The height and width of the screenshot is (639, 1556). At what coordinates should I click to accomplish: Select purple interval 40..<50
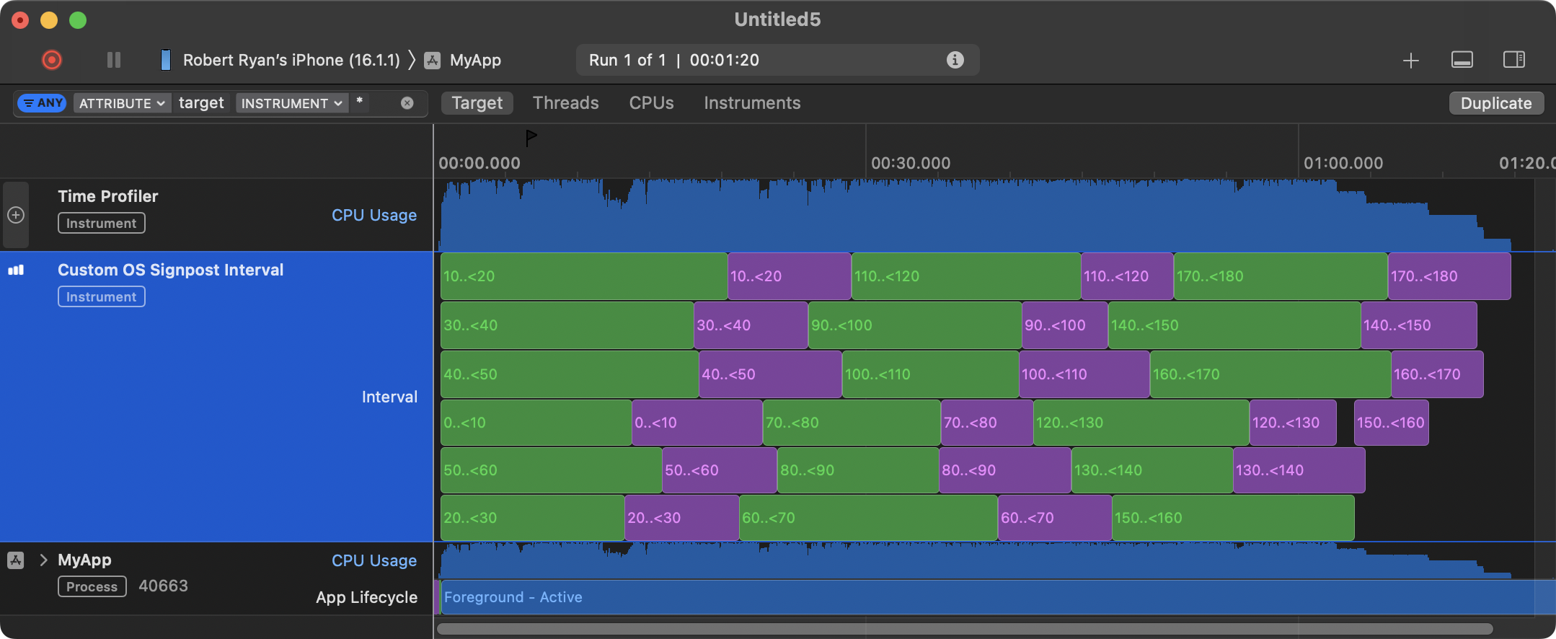tap(770, 374)
